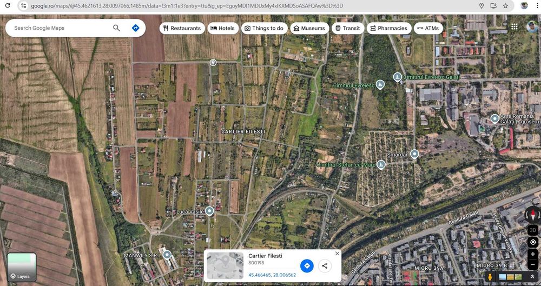Choose the ATMs category chip
This screenshot has width=541, height=286.
428,28
